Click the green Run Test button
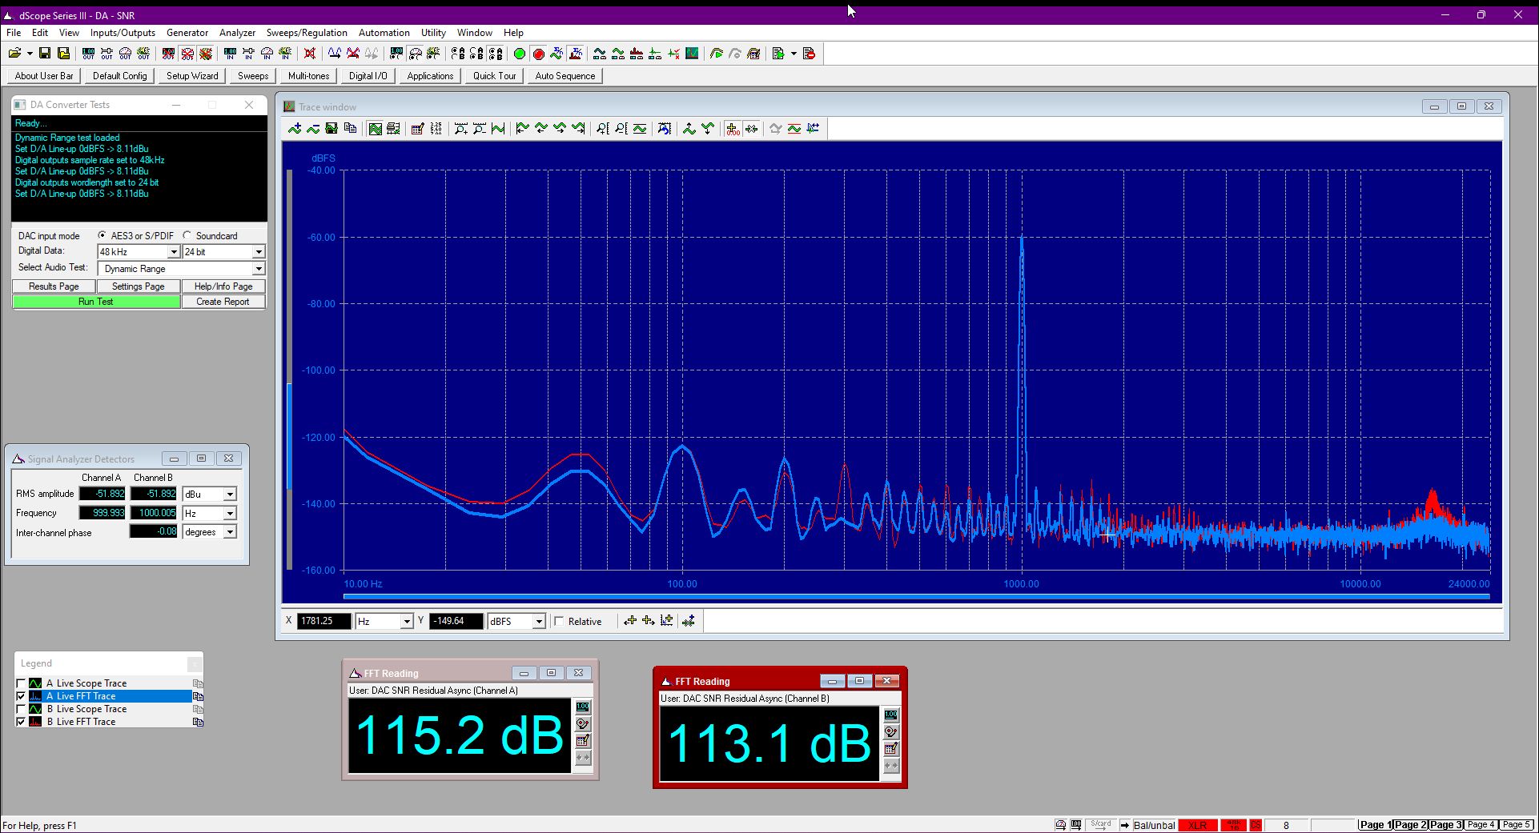 96,302
